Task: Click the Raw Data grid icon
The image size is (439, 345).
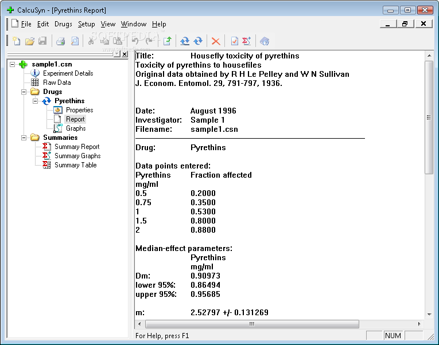Action: tap(35, 83)
